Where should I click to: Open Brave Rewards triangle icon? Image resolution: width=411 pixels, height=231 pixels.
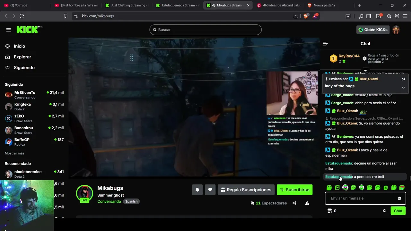tap(315, 16)
